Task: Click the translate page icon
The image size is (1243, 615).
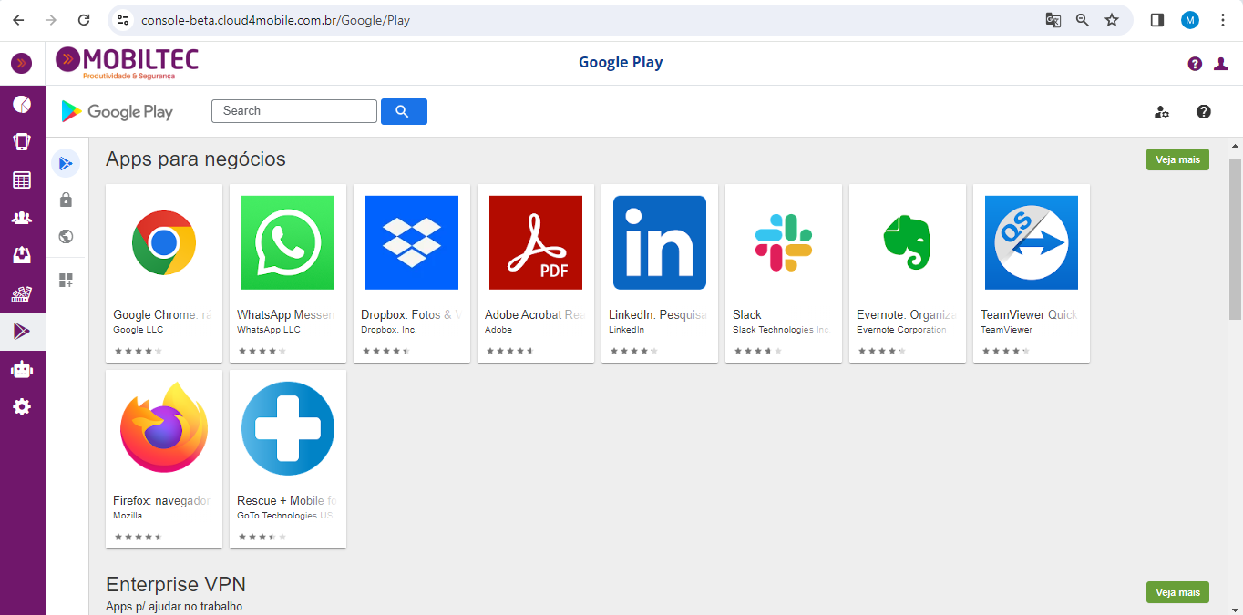Action: click(1053, 20)
